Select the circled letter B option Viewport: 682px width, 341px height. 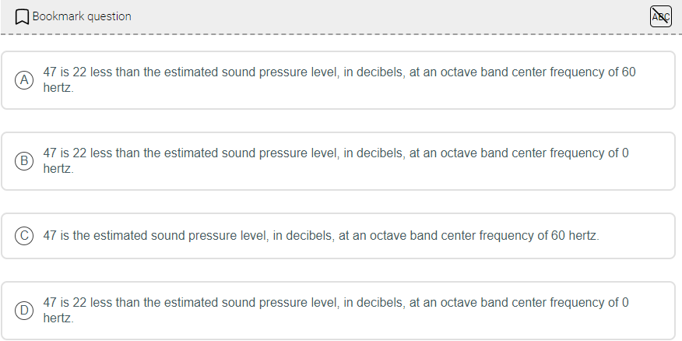point(25,161)
